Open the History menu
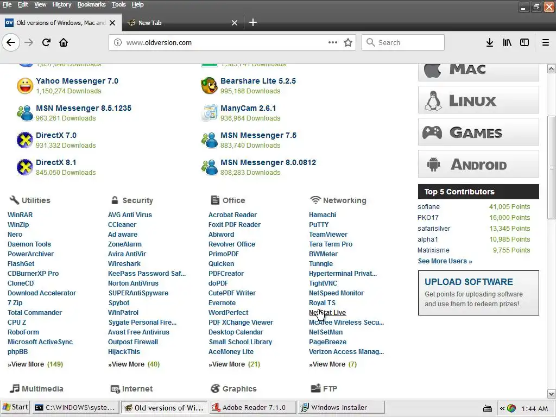The height and width of the screenshot is (417, 556). [62, 4]
